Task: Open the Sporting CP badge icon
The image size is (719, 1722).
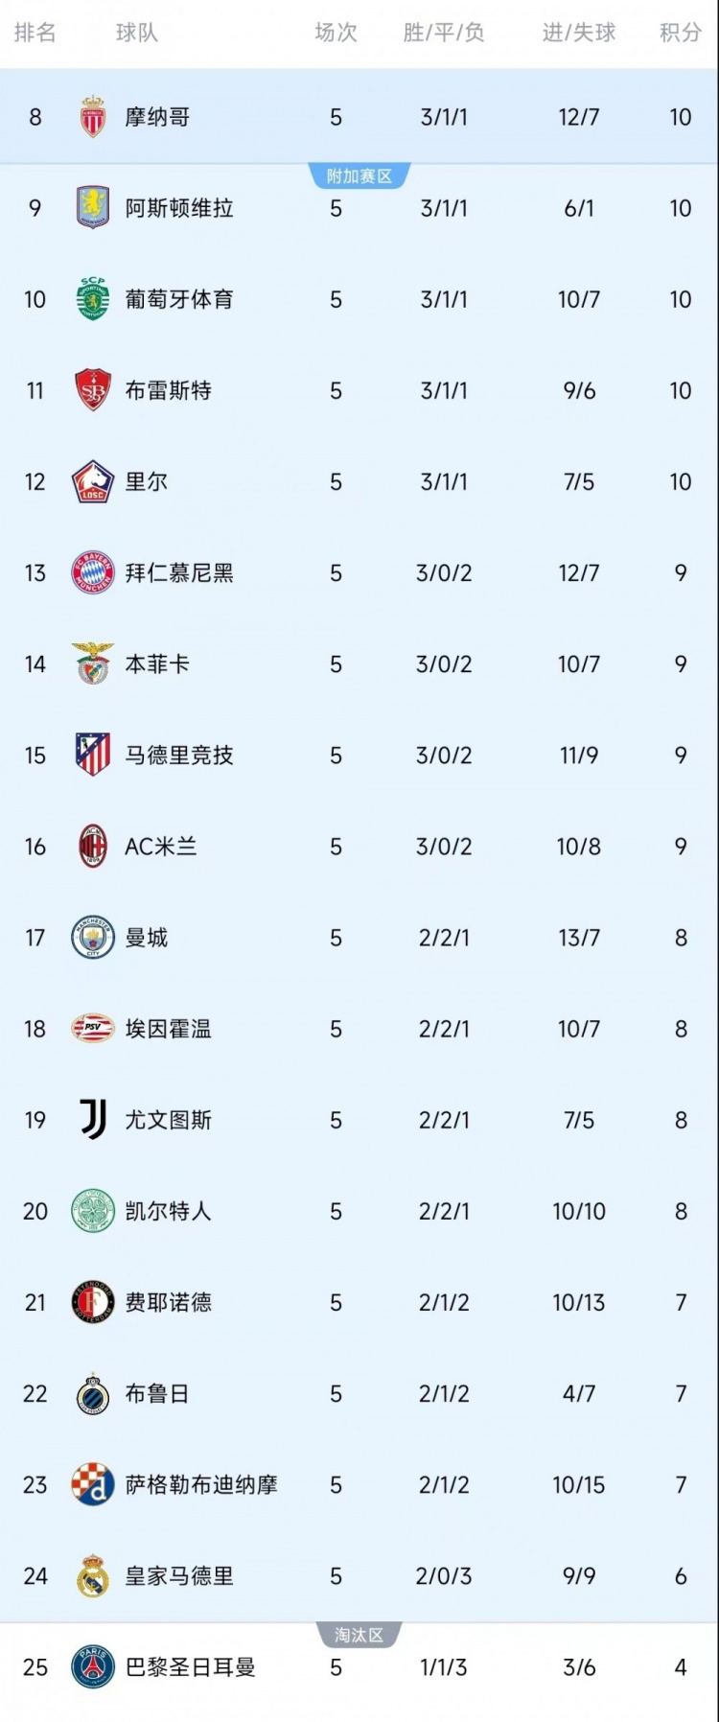Action: (93, 299)
